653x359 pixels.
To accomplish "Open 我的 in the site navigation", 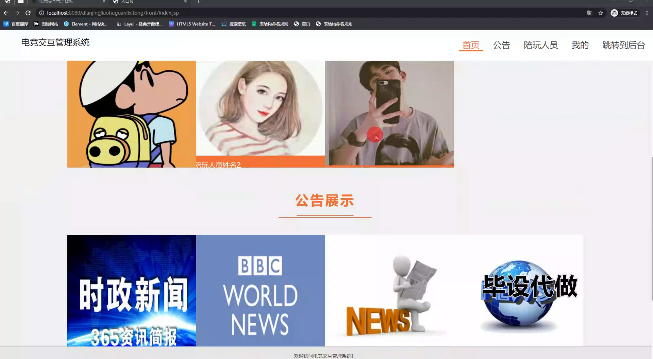I will pyautogui.click(x=580, y=45).
